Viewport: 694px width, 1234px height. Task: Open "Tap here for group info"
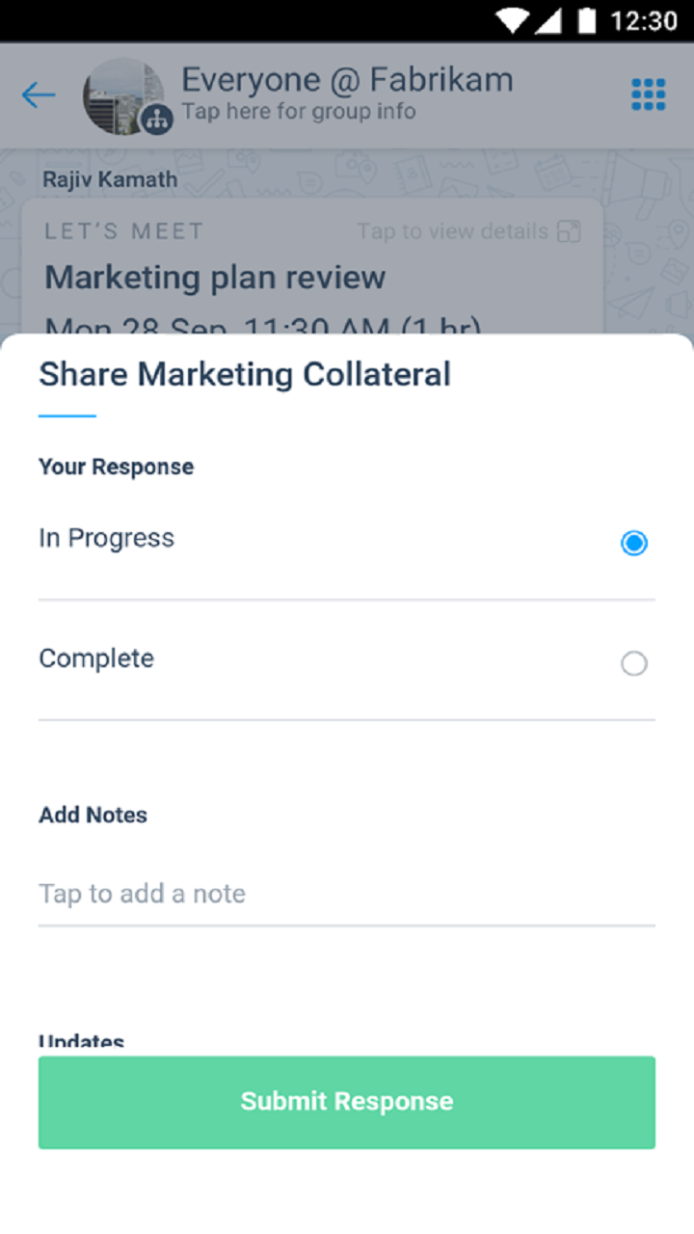tap(299, 112)
